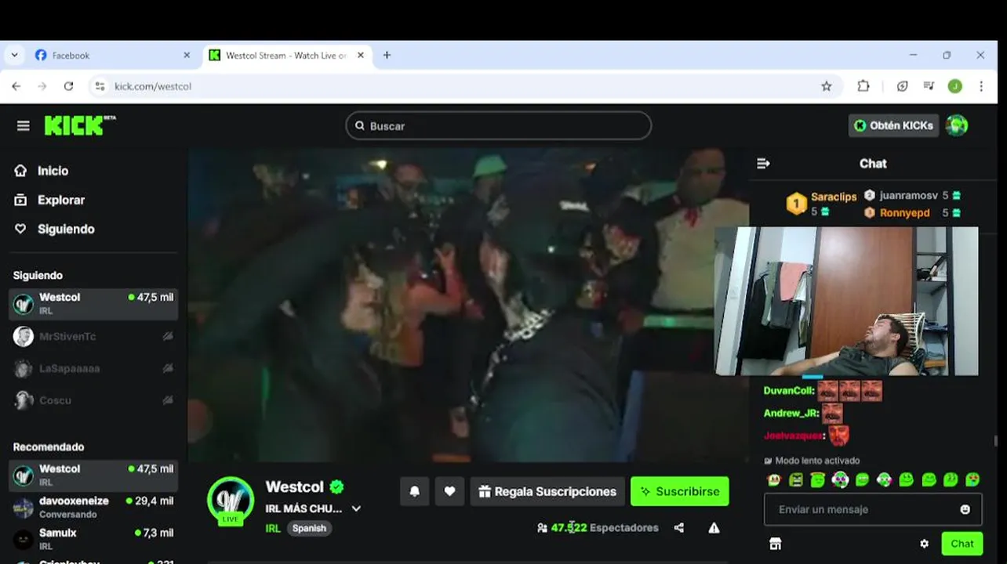Click the Westcol channel avatar
The image size is (1007, 564).
coord(231,500)
